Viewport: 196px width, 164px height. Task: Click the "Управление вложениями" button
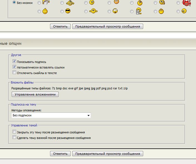click(35, 94)
